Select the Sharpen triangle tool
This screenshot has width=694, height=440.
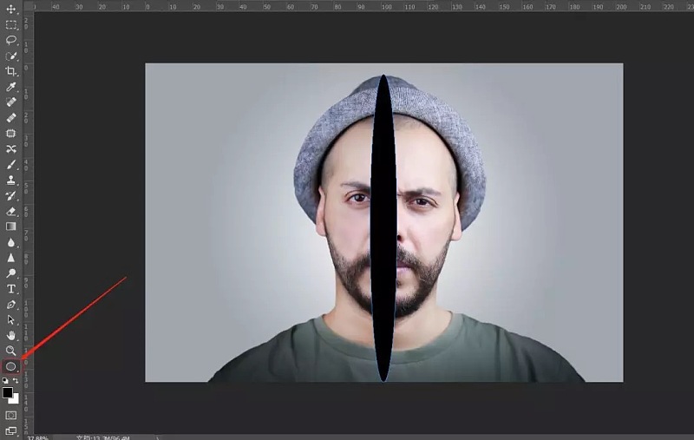10,258
